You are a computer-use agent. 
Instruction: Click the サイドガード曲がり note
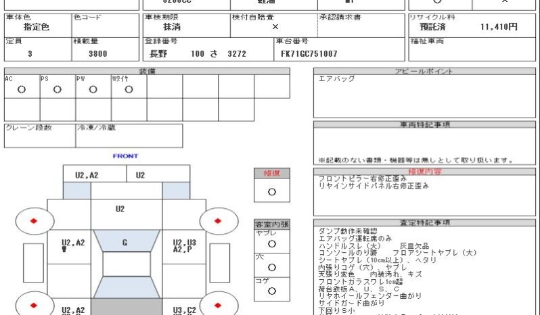(x=351, y=304)
